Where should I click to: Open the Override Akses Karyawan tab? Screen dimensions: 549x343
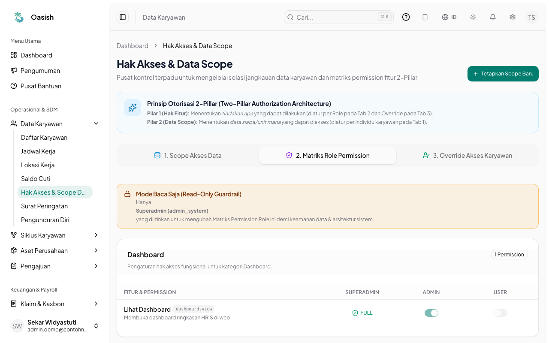(x=468, y=156)
